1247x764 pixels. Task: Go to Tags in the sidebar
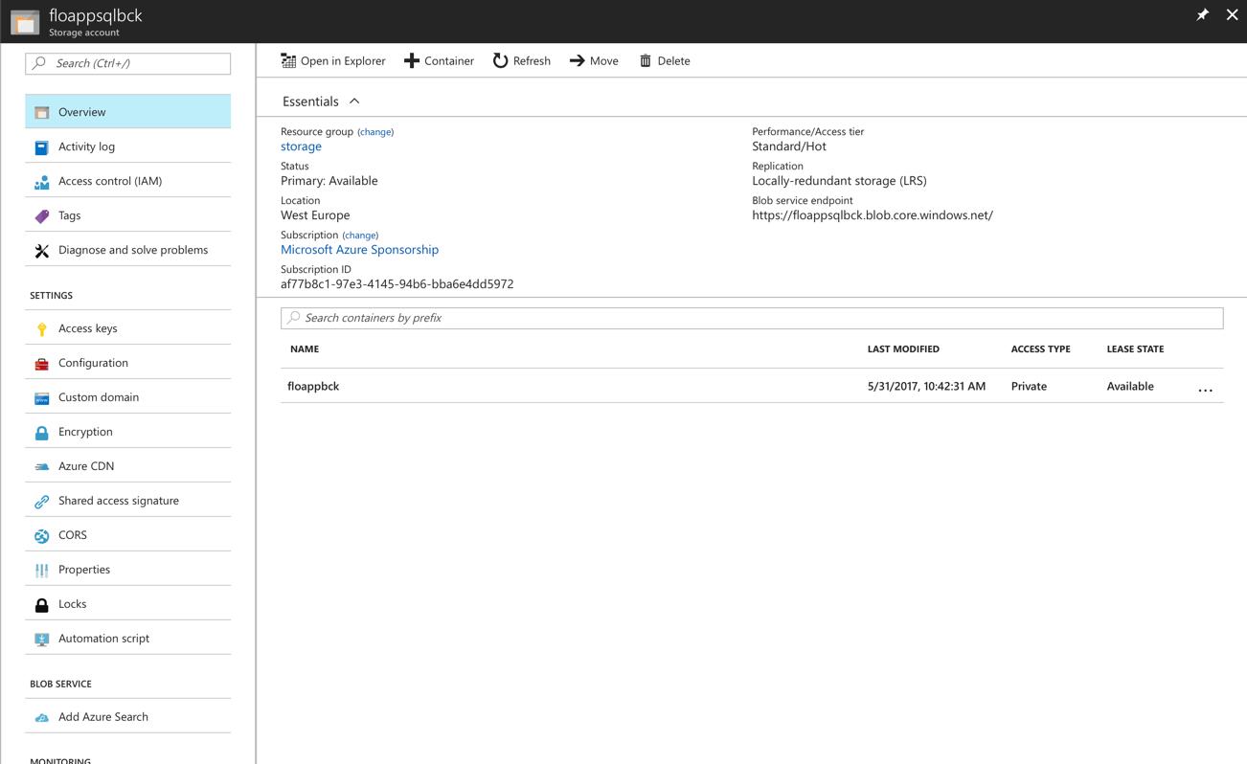point(128,215)
